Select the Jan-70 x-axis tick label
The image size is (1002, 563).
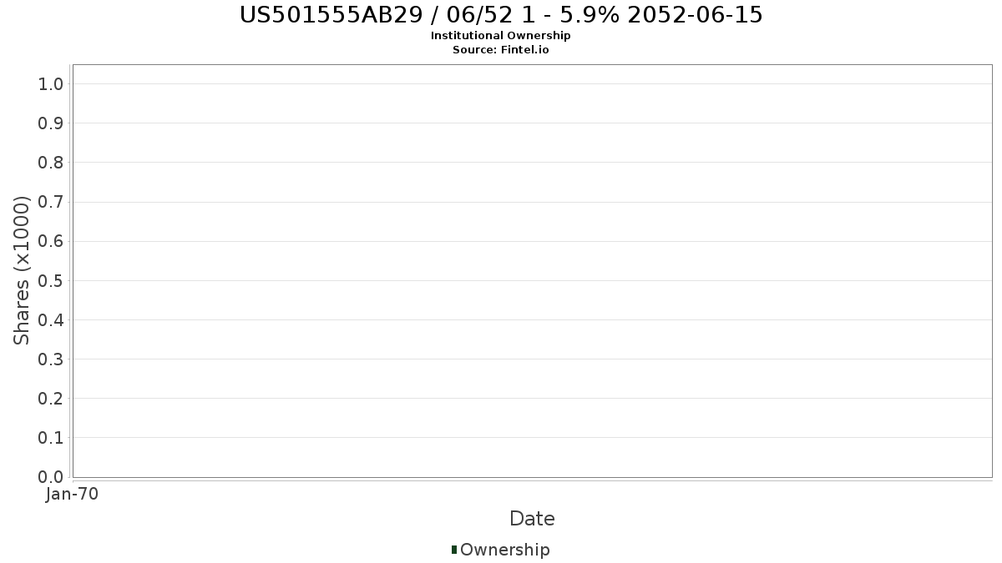coord(73,494)
